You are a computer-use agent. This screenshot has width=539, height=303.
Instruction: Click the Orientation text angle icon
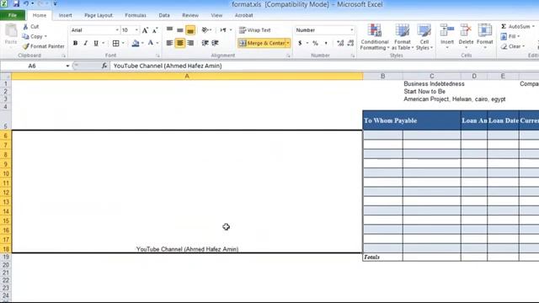coord(205,30)
